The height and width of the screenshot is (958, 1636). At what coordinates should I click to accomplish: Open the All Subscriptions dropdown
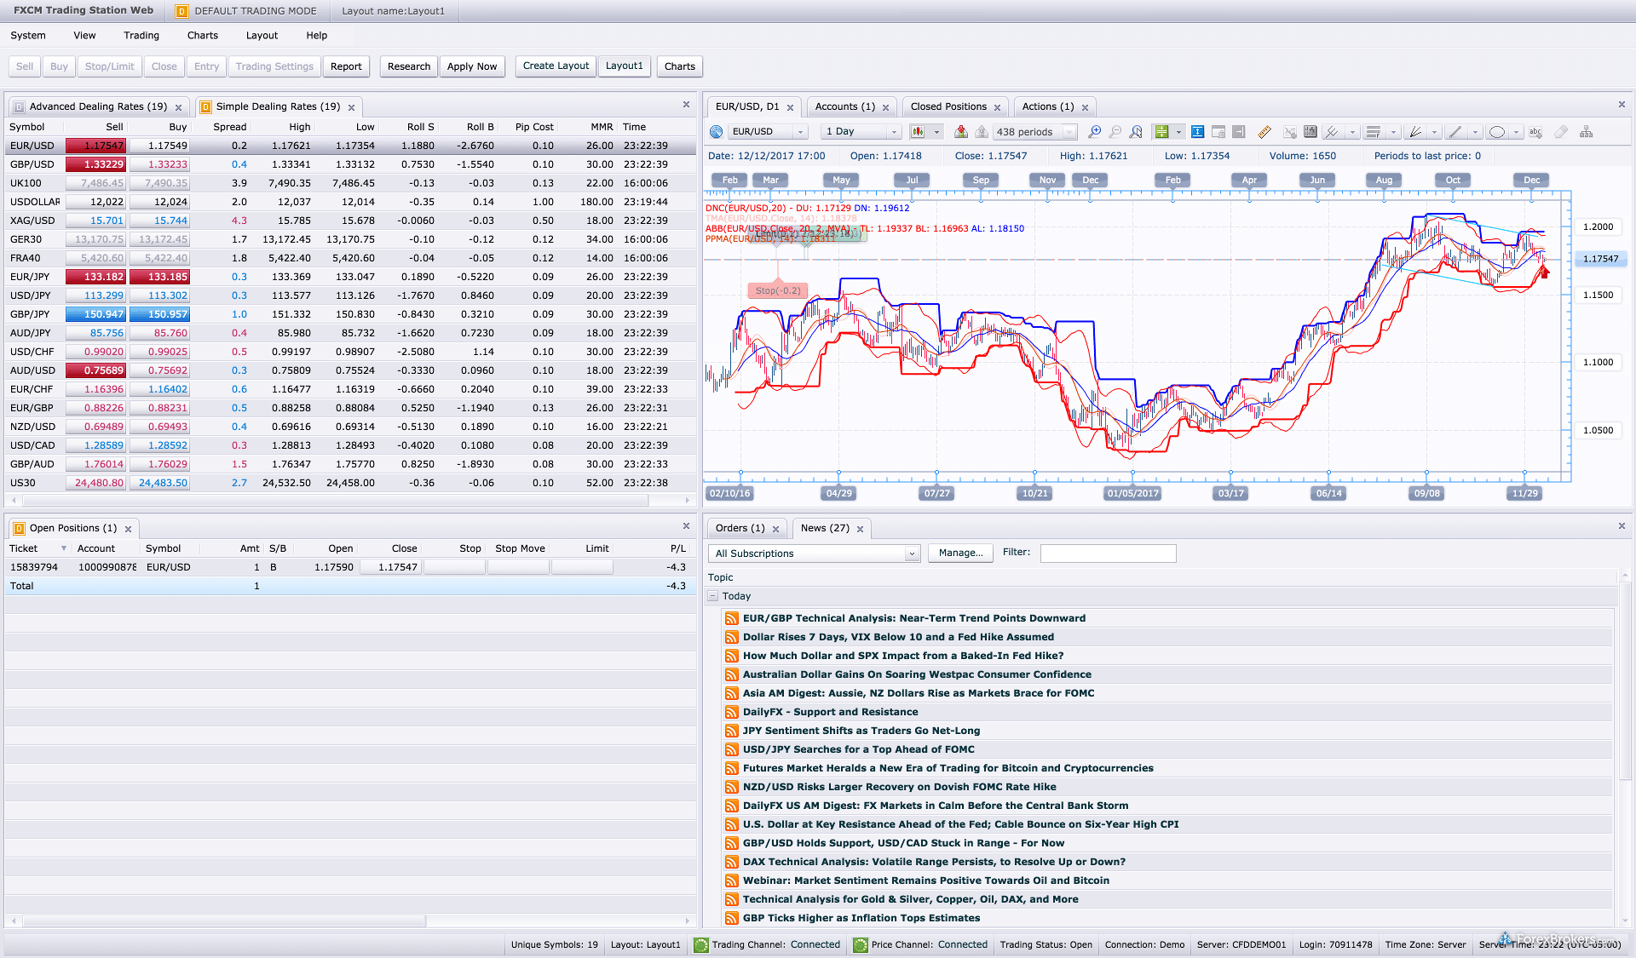912,554
